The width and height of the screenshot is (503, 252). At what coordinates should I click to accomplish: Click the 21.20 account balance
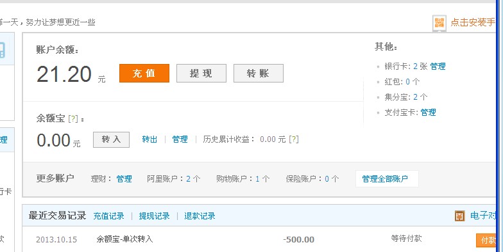[x=64, y=74]
